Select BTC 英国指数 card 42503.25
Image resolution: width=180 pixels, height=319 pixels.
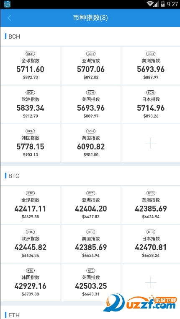91,282
